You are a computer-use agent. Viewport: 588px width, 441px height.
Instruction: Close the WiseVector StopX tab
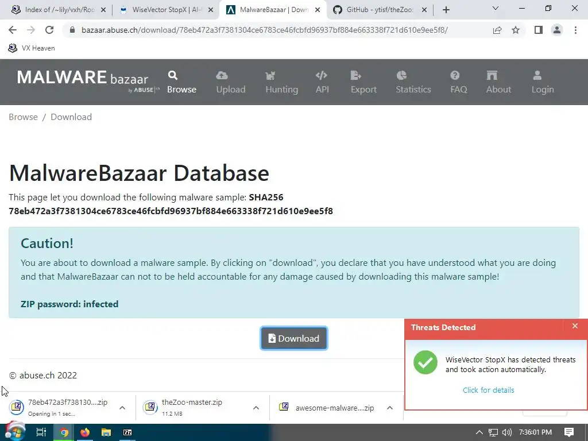point(211,10)
